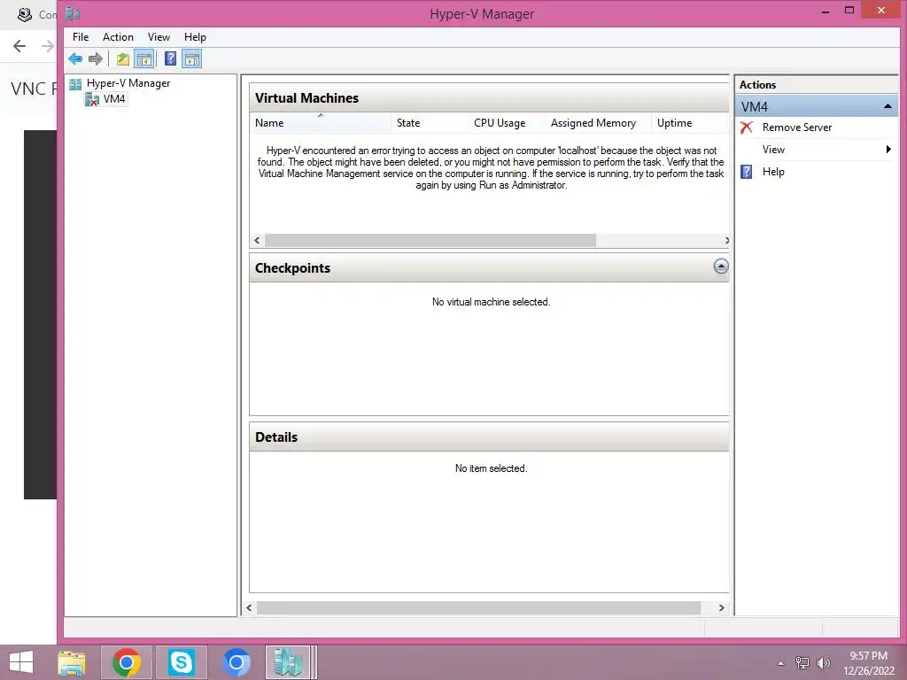Click the volume speaker tray icon
Viewport: 907px width, 680px height.
click(824, 662)
